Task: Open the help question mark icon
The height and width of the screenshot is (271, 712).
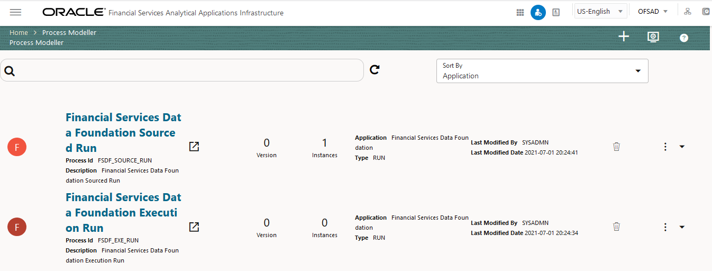Action: click(x=684, y=38)
